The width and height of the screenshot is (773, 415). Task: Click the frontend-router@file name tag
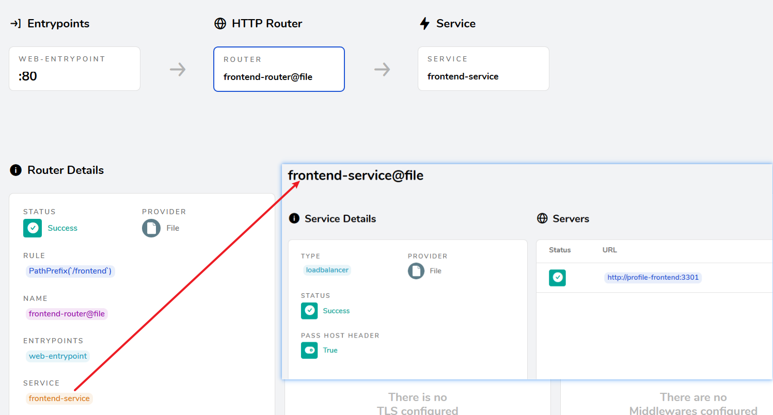[x=67, y=313]
